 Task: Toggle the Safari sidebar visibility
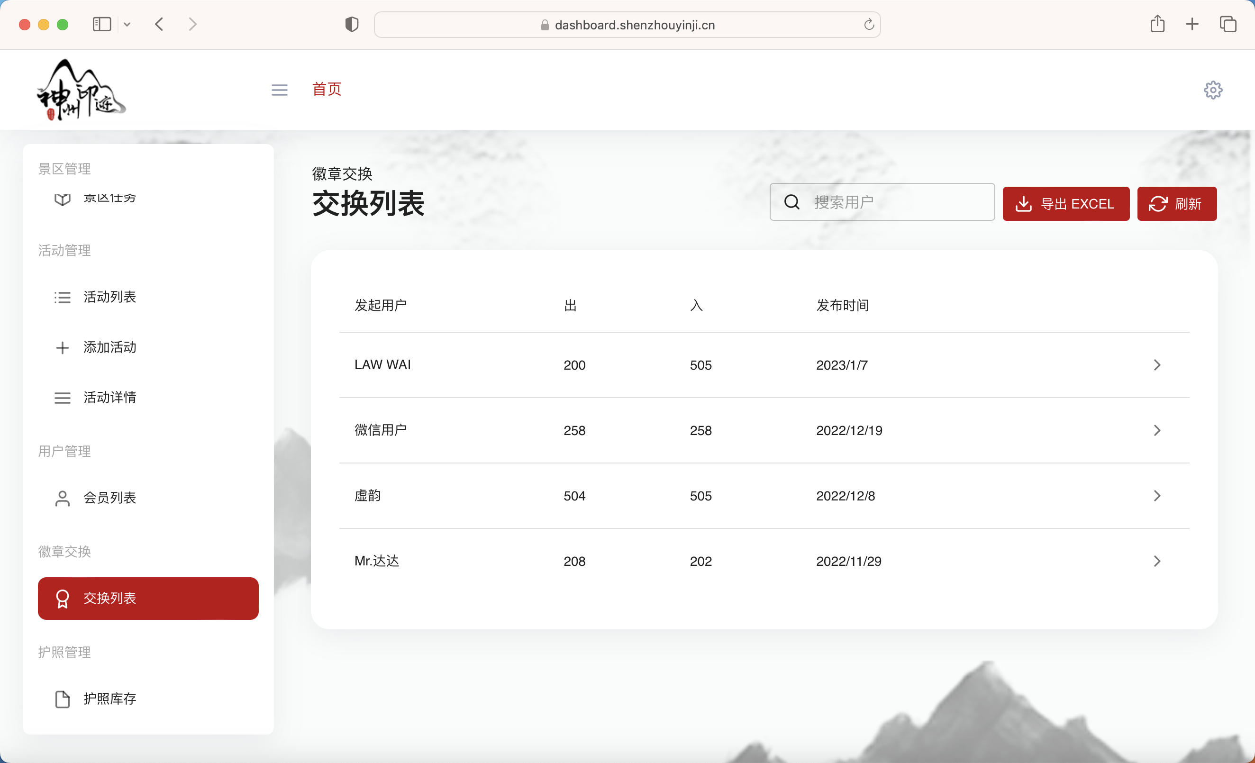click(101, 24)
